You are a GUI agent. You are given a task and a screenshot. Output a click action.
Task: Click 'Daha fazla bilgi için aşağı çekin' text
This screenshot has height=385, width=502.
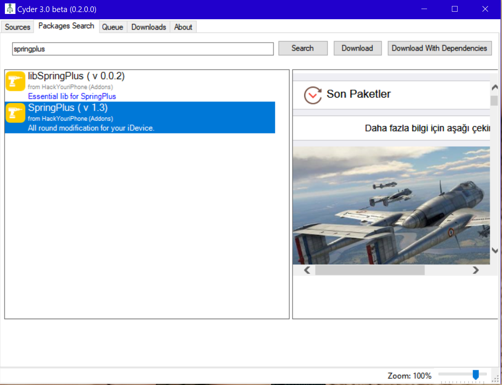(427, 128)
